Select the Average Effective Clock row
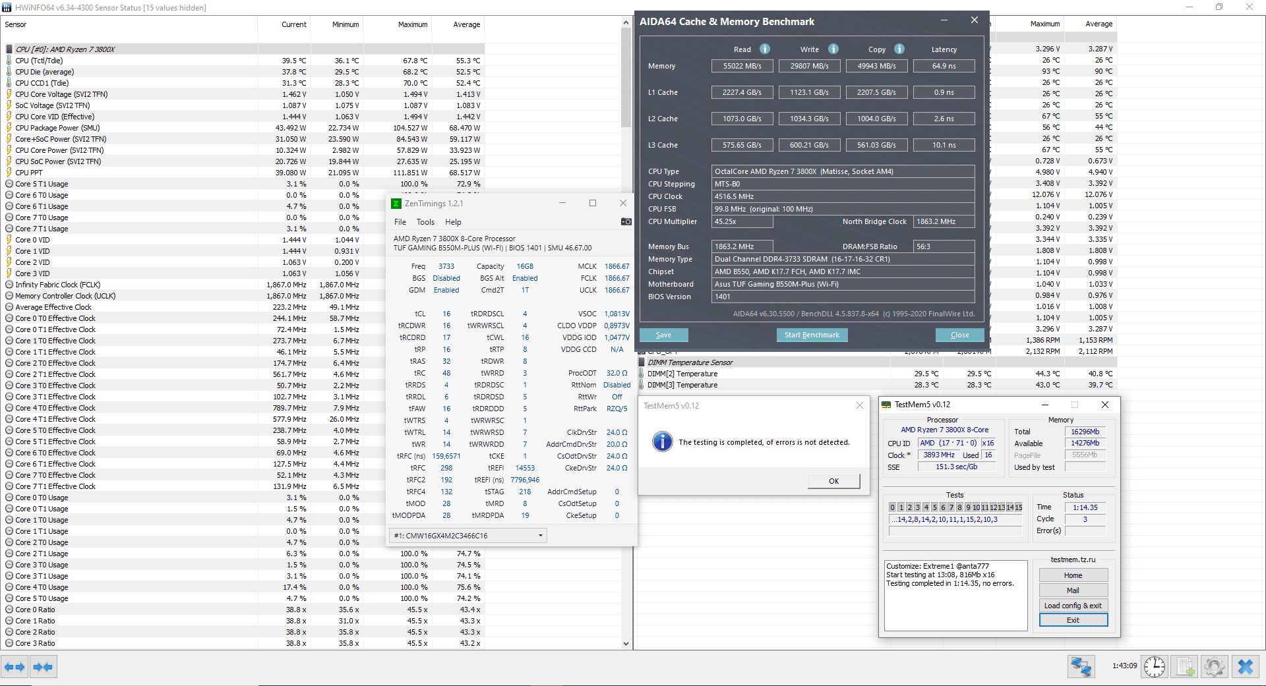Image resolution: width=1266 pixels, height=686 pixels. [x=243, y=307]
